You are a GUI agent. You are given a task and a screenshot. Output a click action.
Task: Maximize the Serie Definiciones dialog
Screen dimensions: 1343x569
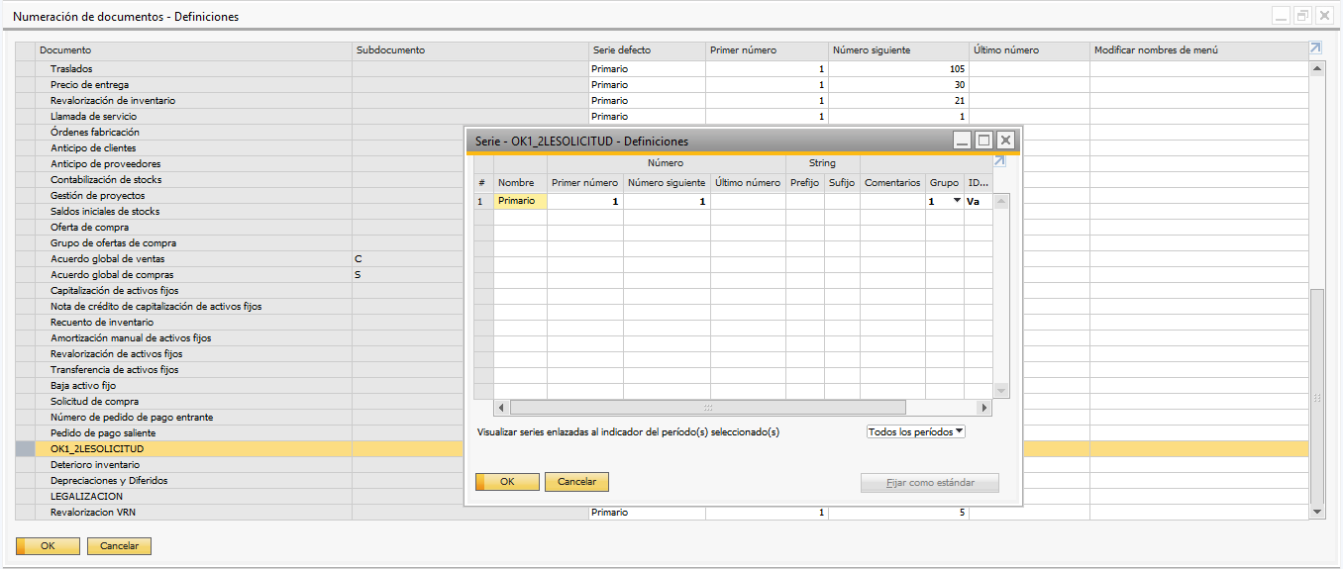pos(983,141)
